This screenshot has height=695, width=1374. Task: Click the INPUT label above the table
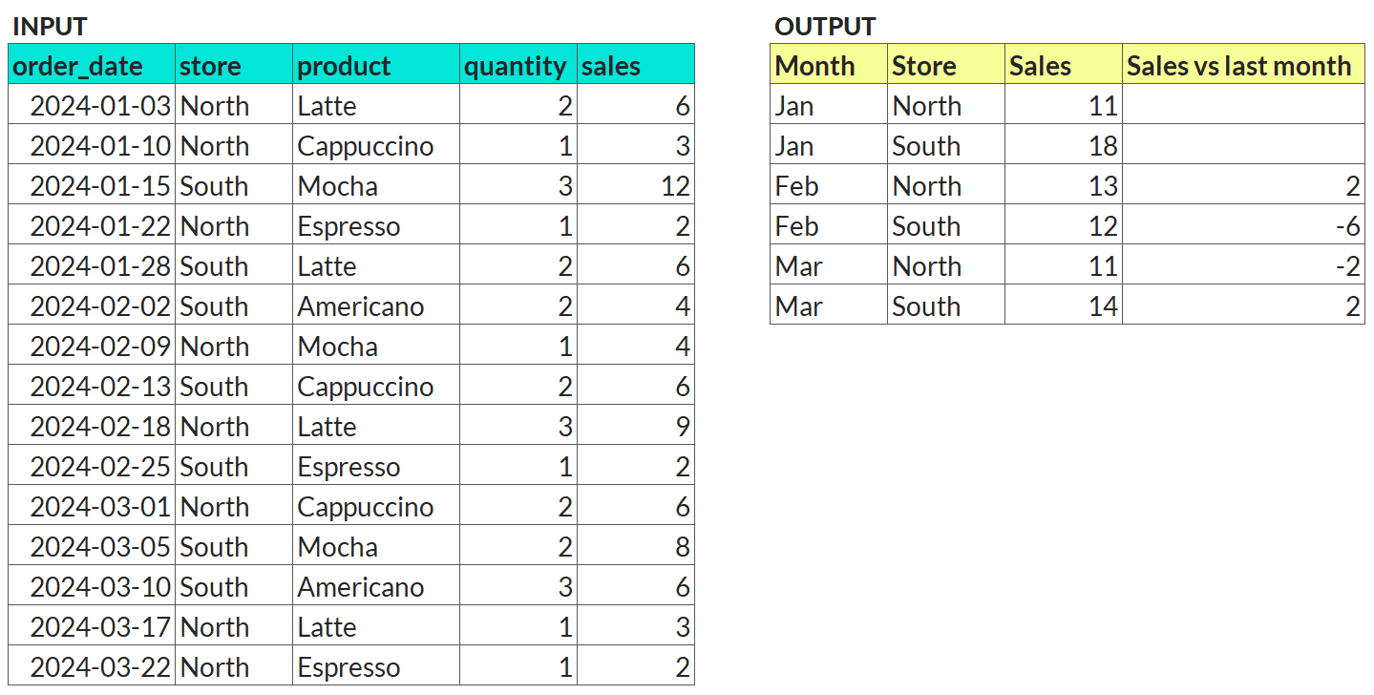(50, 26)
